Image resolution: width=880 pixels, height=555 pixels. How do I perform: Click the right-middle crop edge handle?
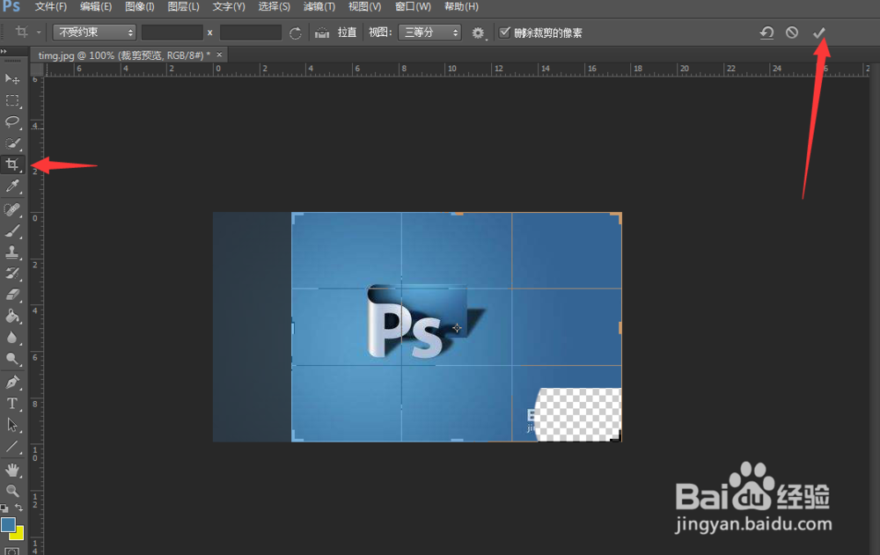coord(620,328)
